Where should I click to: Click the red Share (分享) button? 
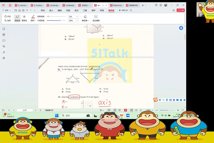click(180, 10)
